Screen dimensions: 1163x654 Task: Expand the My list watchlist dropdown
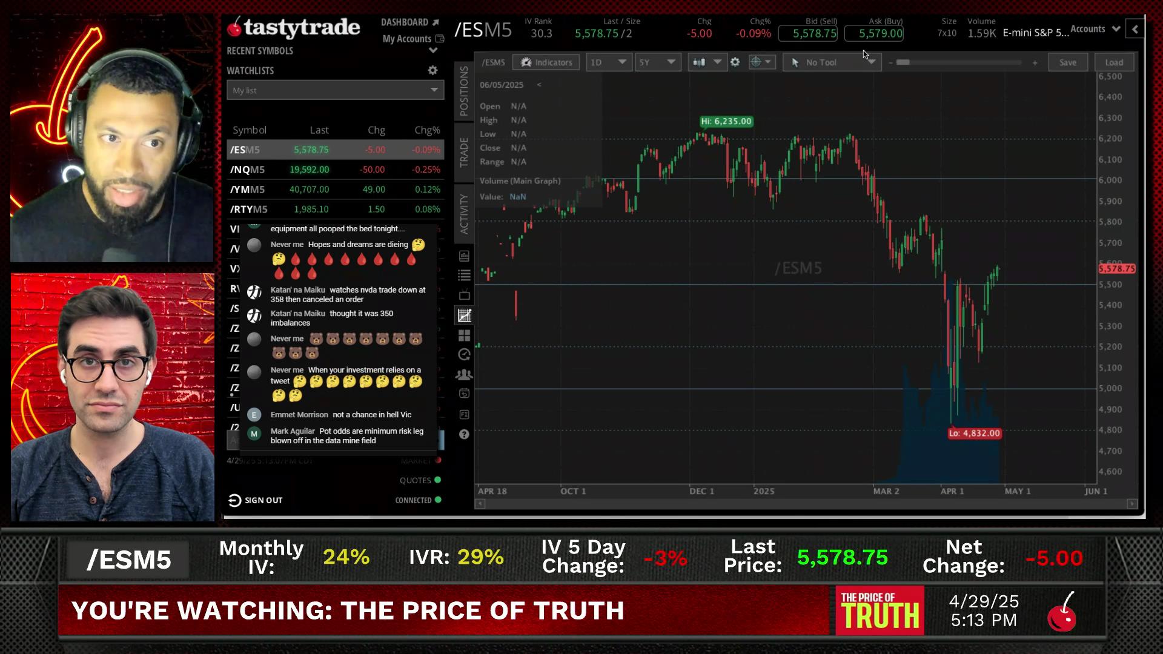(x=335, y=90)
